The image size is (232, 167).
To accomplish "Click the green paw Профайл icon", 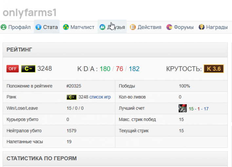I will (x=4, y=27).
